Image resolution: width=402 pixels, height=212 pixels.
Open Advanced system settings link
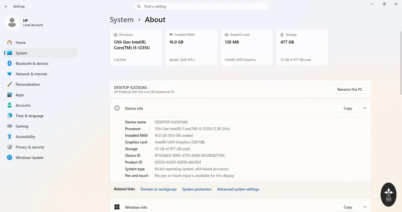(238, 189)
